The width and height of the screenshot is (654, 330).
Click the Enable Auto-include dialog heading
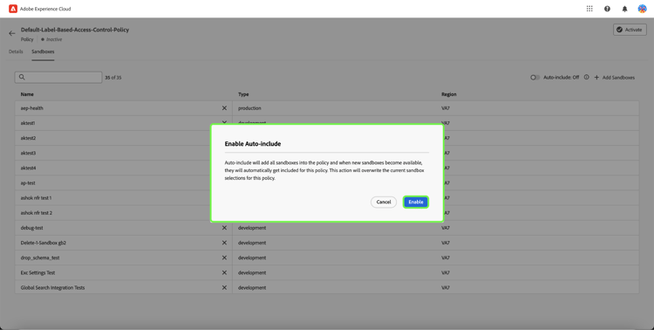(x=253, y=144)
